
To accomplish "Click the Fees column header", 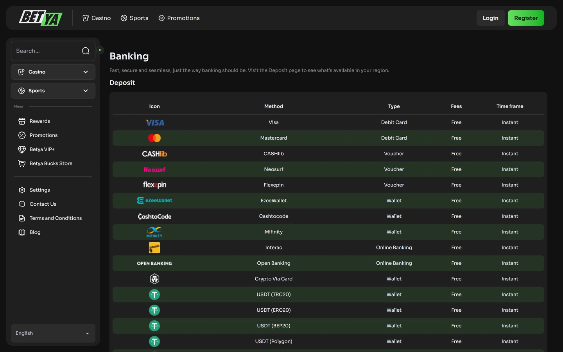I will click(456, 106).
